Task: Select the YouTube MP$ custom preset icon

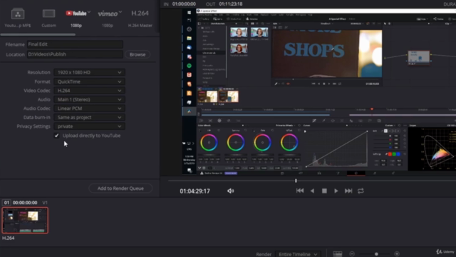Action: (18, 14)
